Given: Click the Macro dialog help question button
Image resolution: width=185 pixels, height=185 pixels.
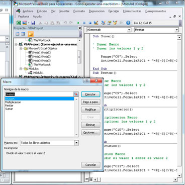Looking at the screenshot, I should 86,81.
